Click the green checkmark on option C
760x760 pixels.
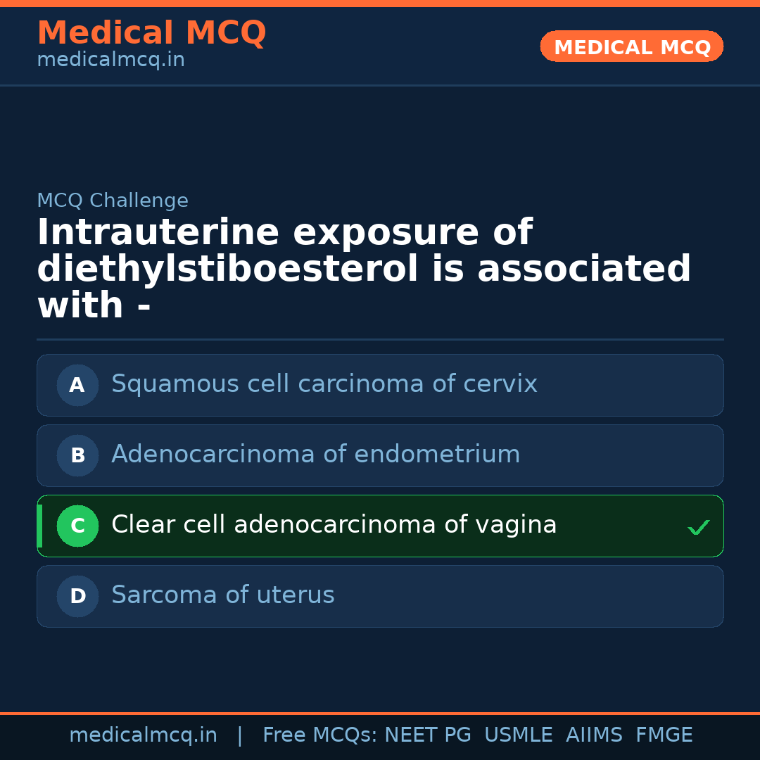[x=698, y=527]
